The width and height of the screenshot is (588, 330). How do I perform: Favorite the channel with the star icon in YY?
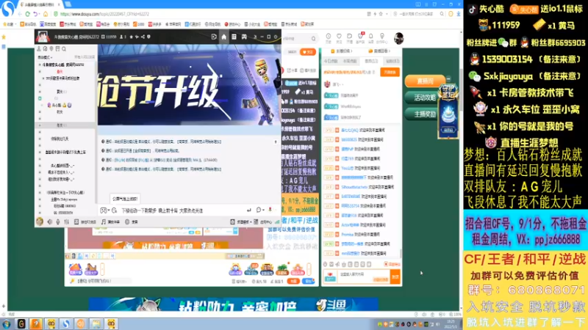tap(132, 37)
